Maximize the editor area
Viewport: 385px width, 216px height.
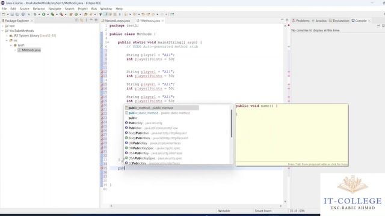[x=287, y=20]
